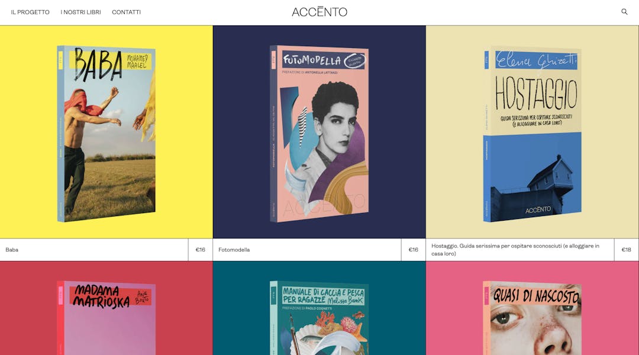
Task: Click the €16 price beside Baba
Action: [x=201, y=250]
